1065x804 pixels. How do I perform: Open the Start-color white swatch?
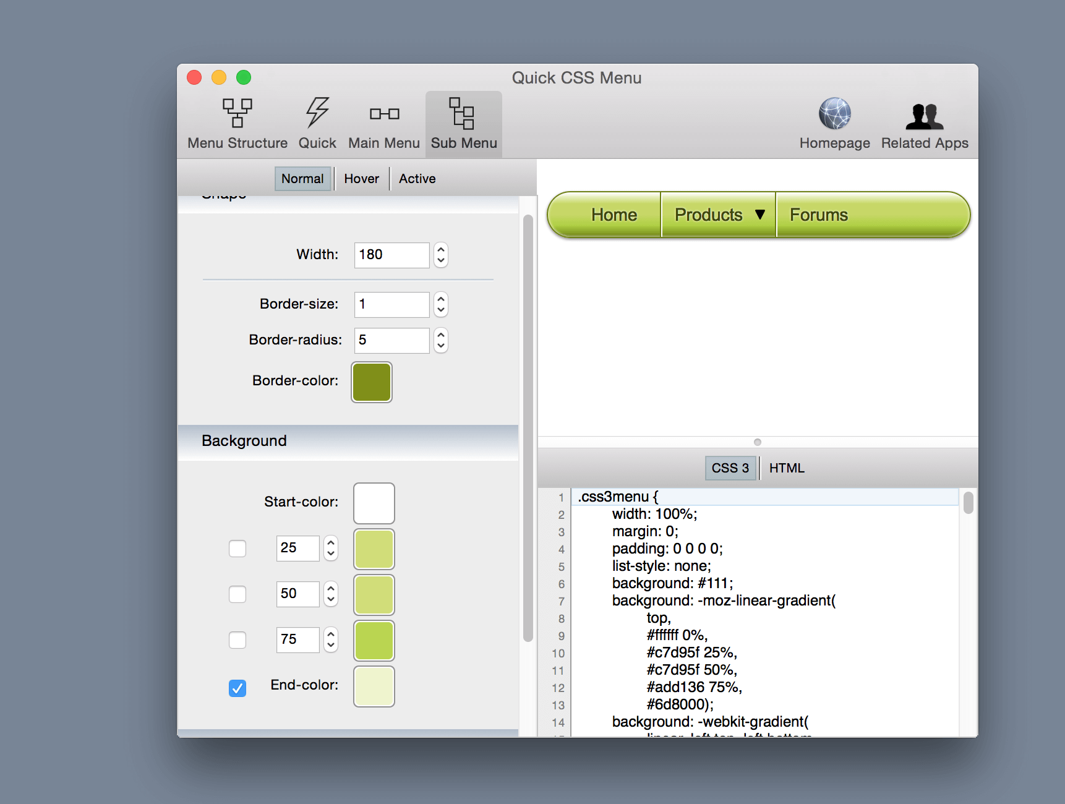click(x=374, y=503)
